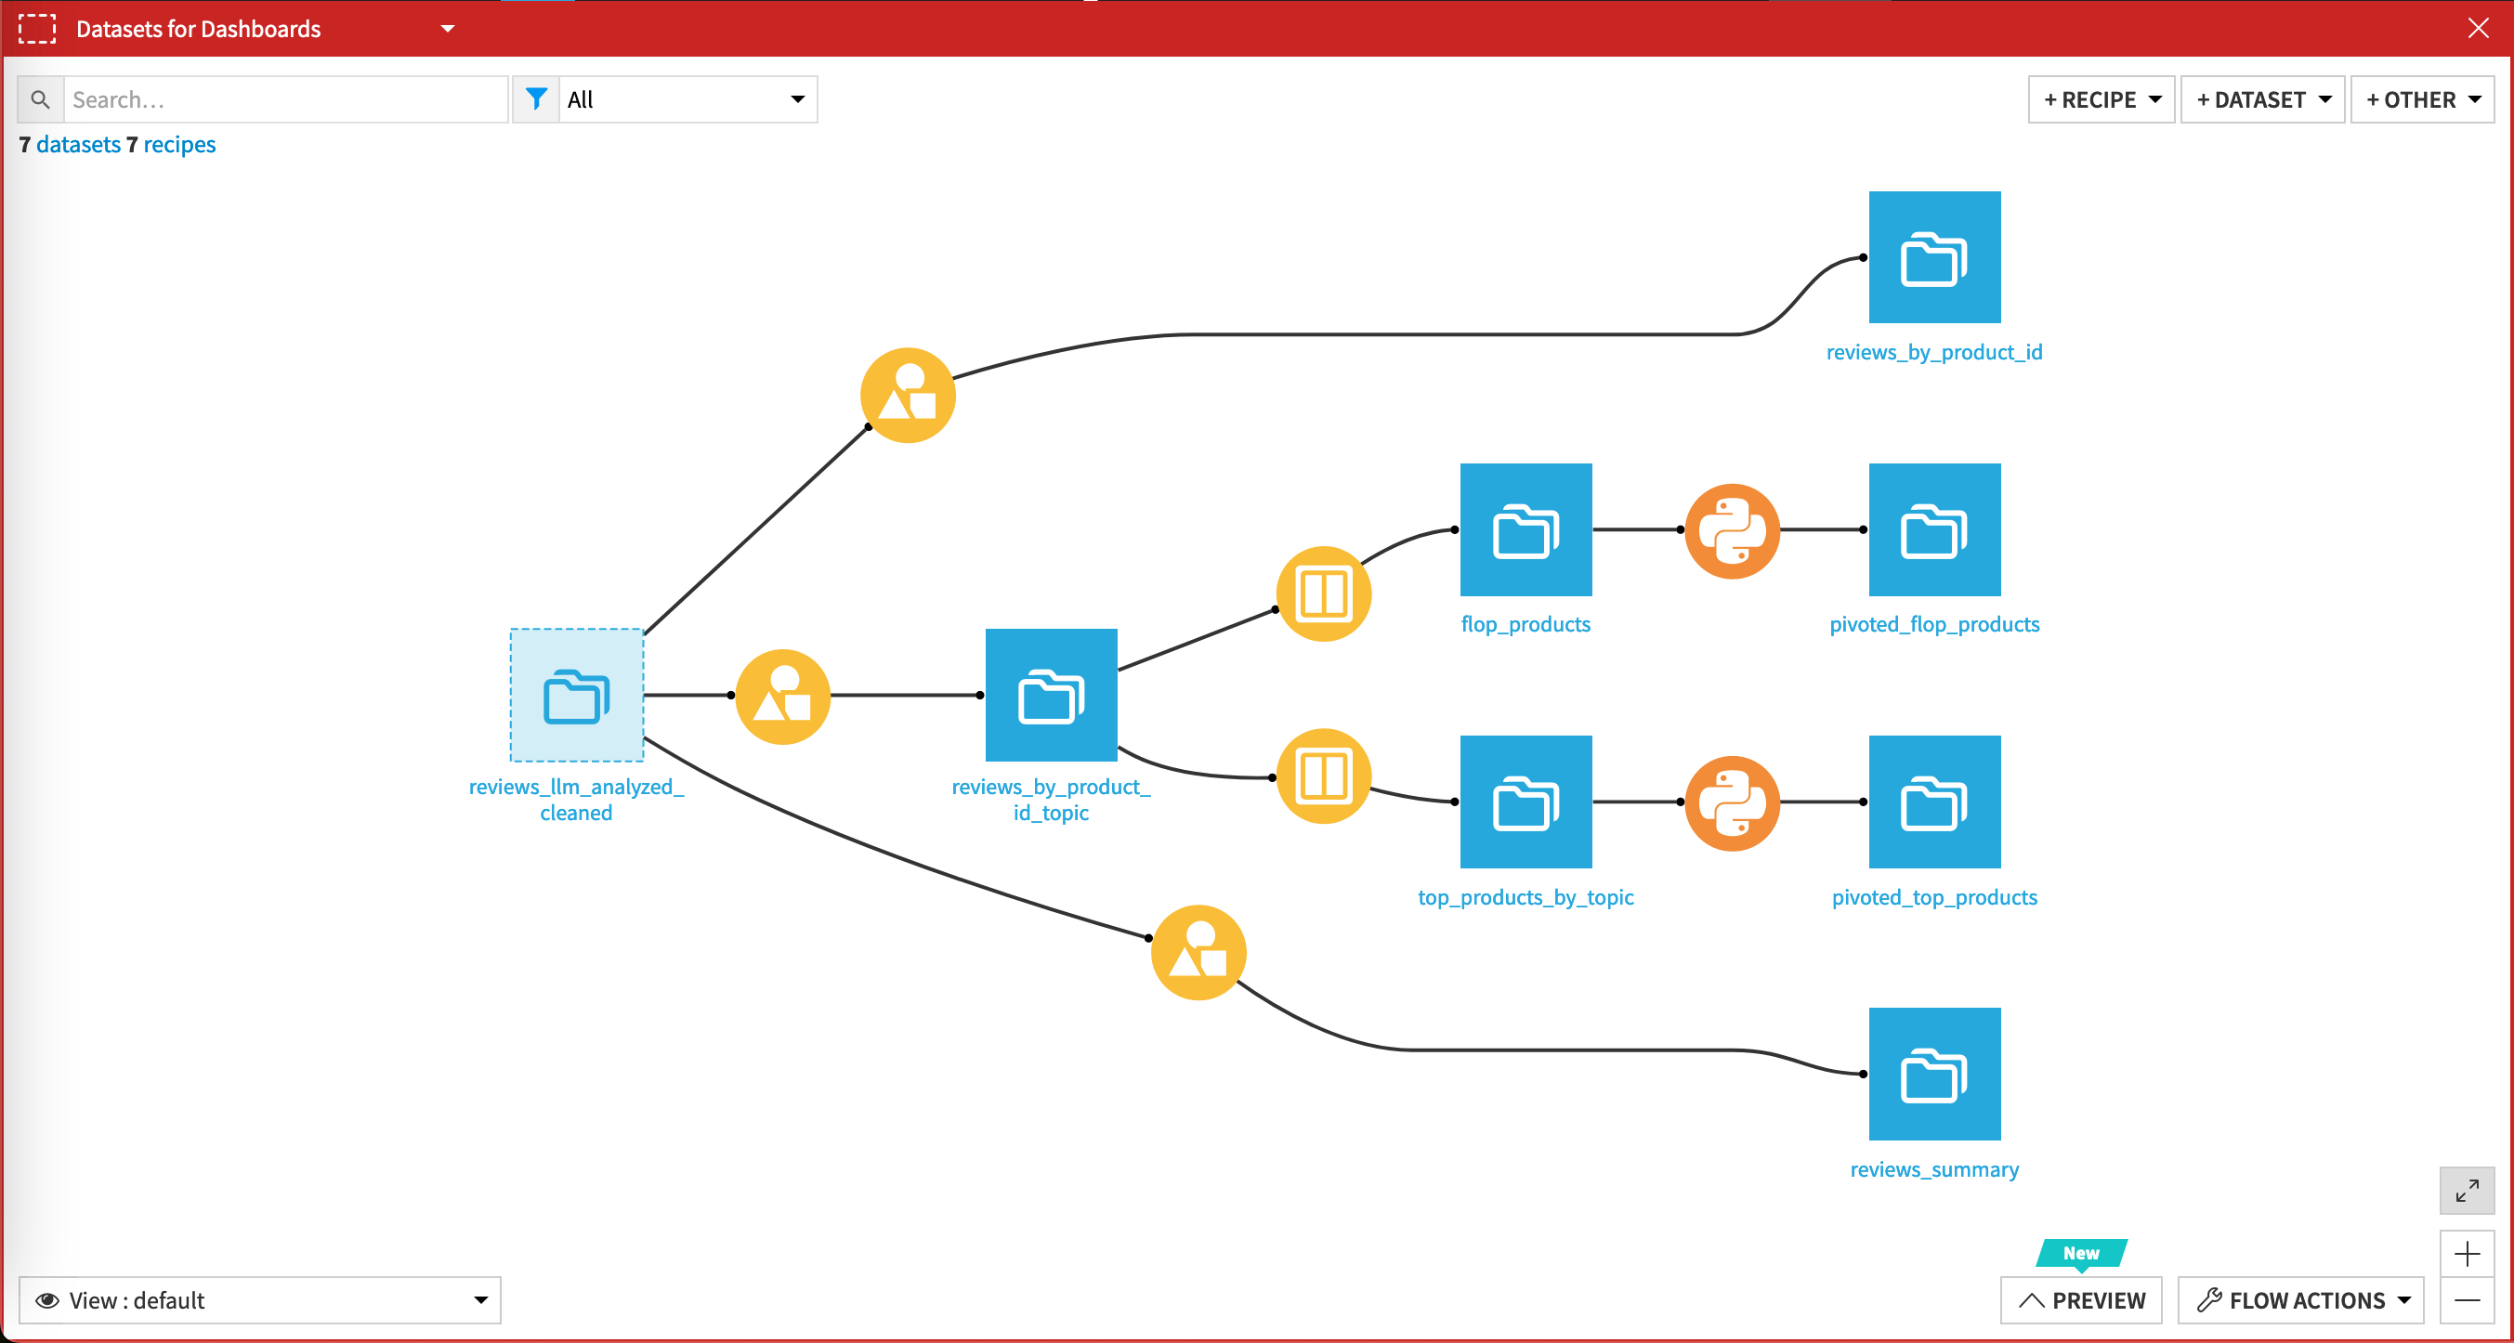This screenshot has height=1343, width=2514.
Task: Click the prepare recipe leading to reviews_by_product_id
Action: (x=907, y=394)
